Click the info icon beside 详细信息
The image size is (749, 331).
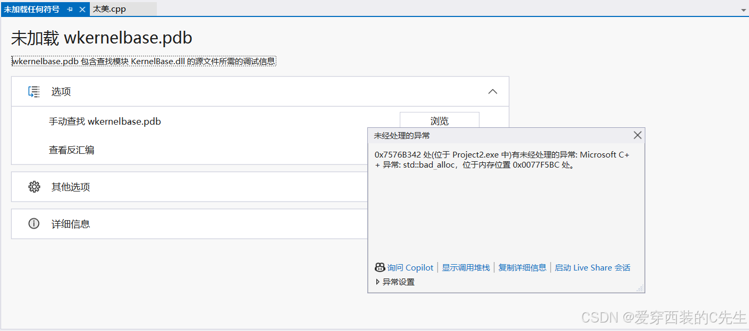pyautogui.click(x=34, y=224)
